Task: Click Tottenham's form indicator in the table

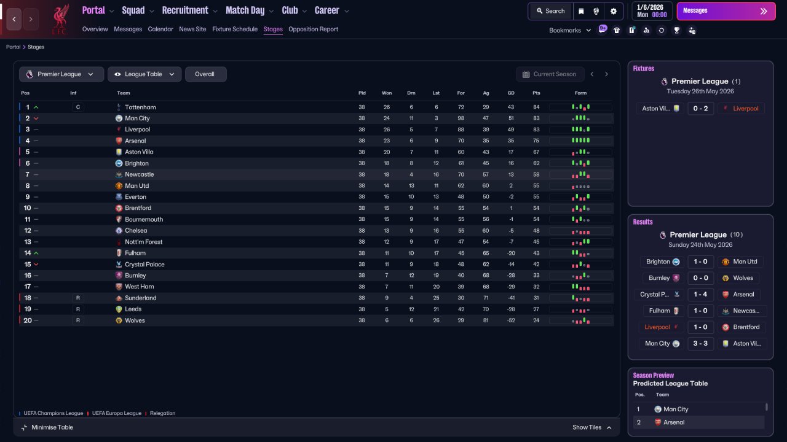Action: coord(580,107)
